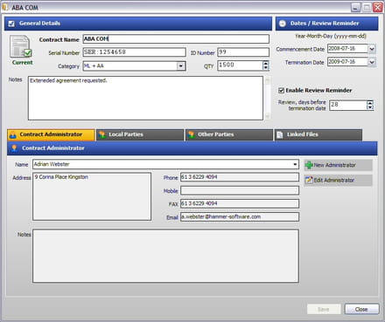The width and height of the screenshot is (385, 322).
Task: Decrease the QTY value with down arrow
Action: point(265,68)
